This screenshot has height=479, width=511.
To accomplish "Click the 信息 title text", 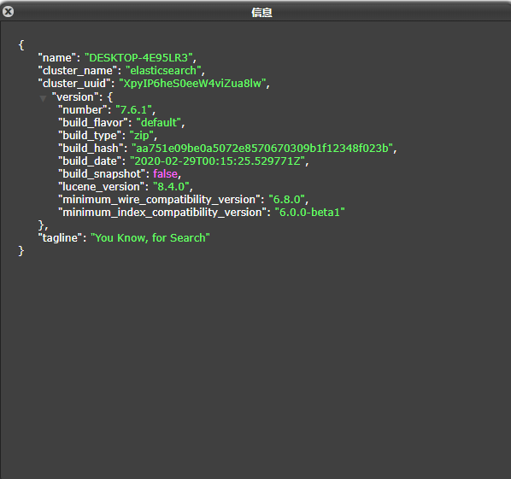I will tap(261, 12).
